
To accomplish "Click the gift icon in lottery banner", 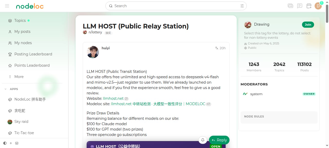I will [x=92, y=146].
